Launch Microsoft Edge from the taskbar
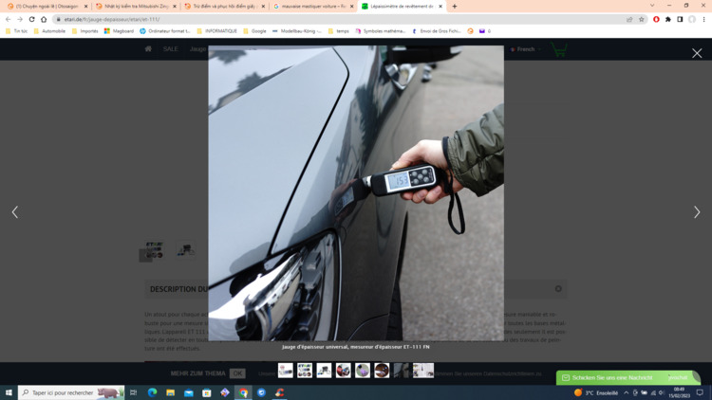 pos(152,392)
